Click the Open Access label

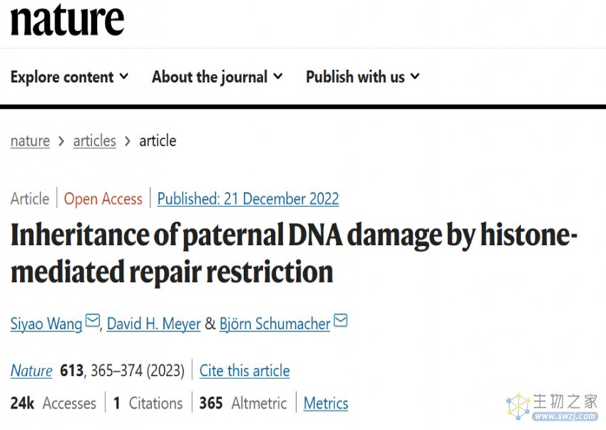pos(103,199)
